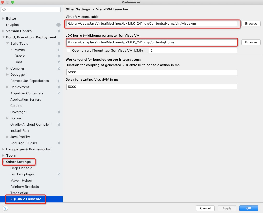Click the help question mark icon

5,208
